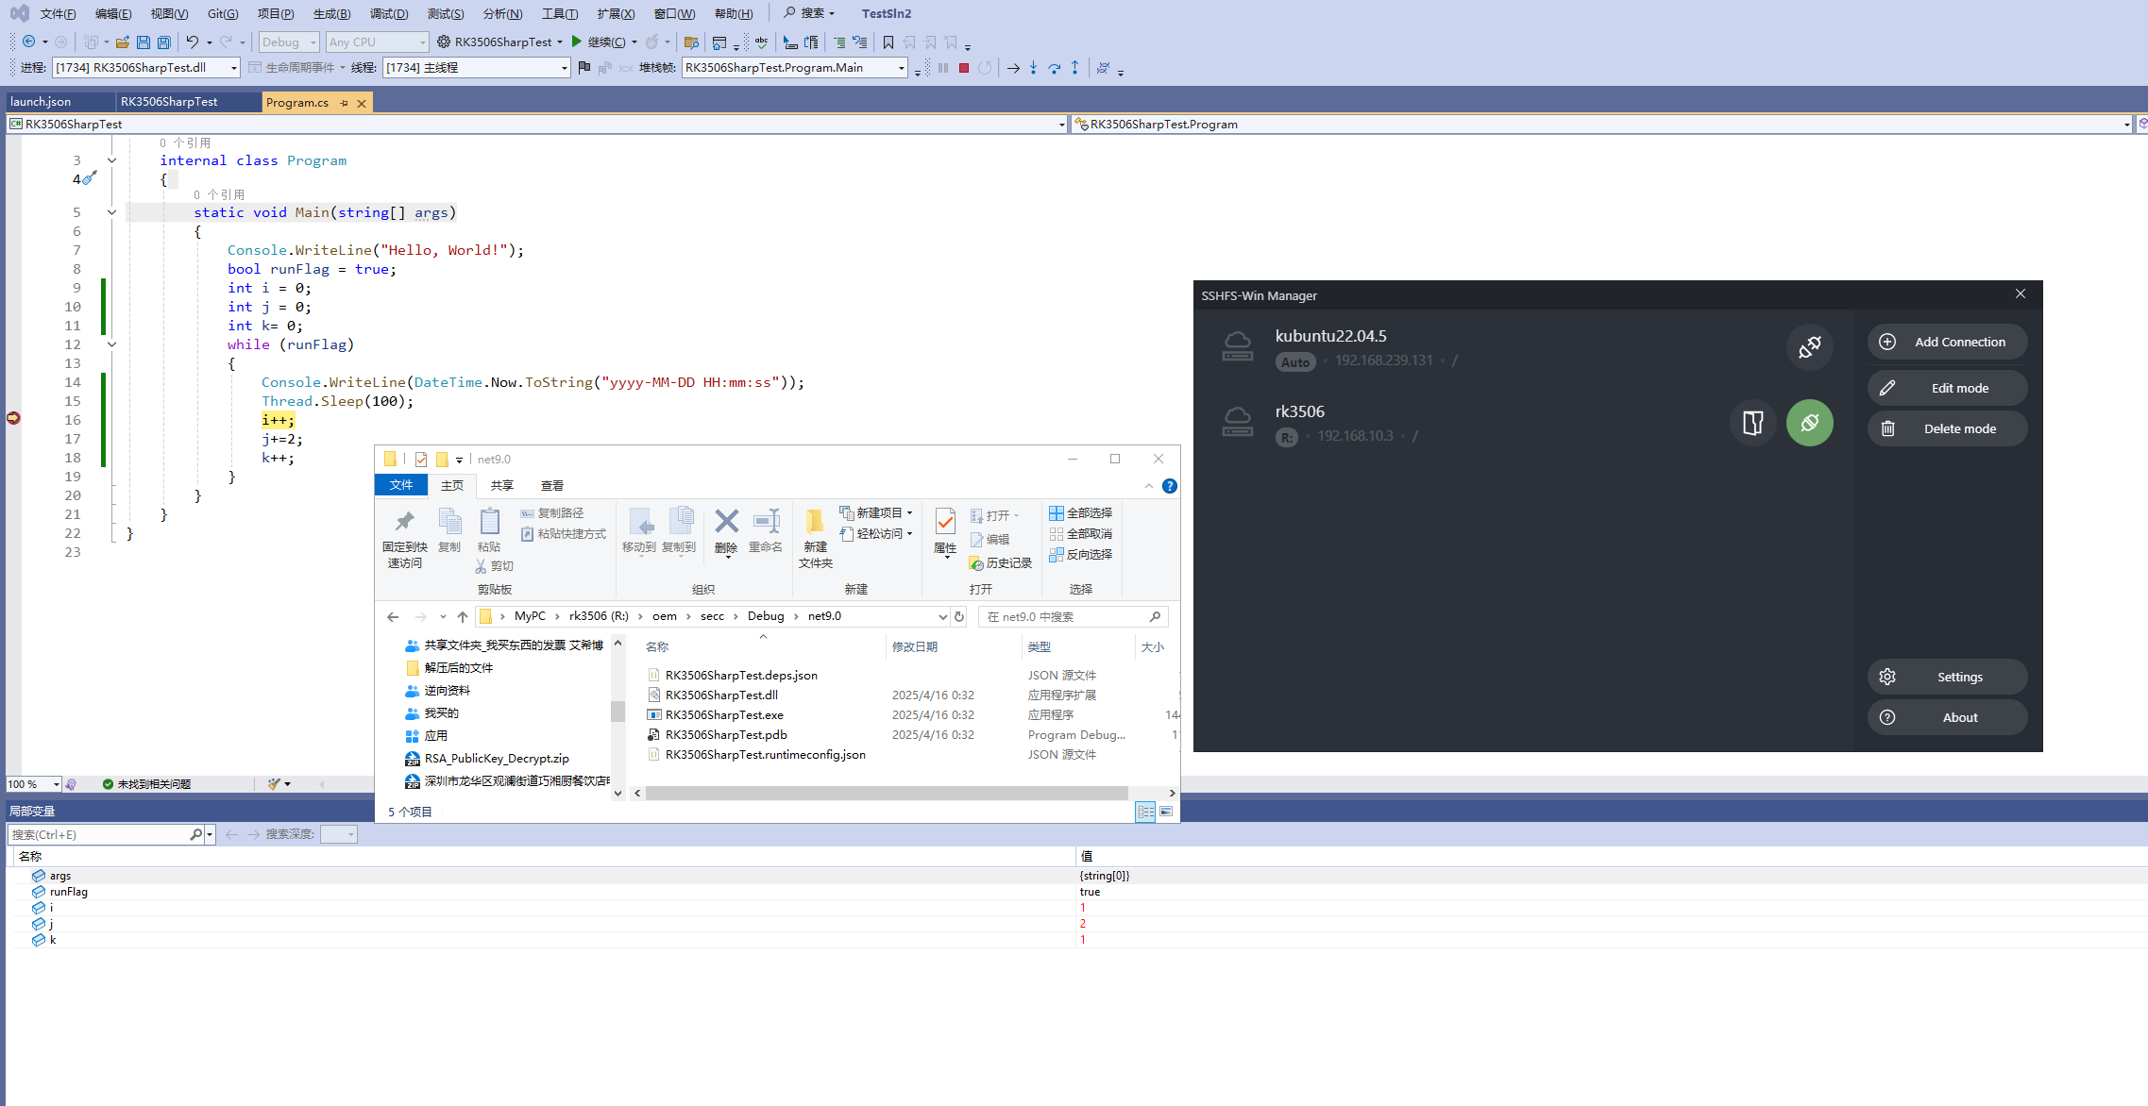
Task: Select the 逆向资料 folder in navigation pane
Action: pyautogui.click(x=447, y=691)
